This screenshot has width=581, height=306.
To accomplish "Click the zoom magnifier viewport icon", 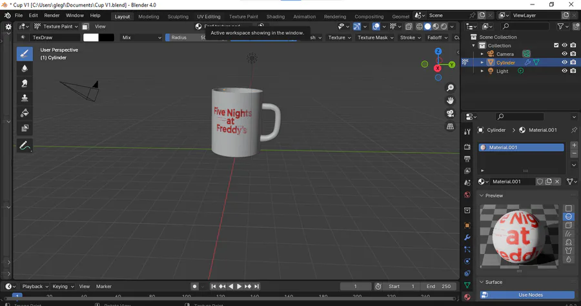I will point(450,88).
